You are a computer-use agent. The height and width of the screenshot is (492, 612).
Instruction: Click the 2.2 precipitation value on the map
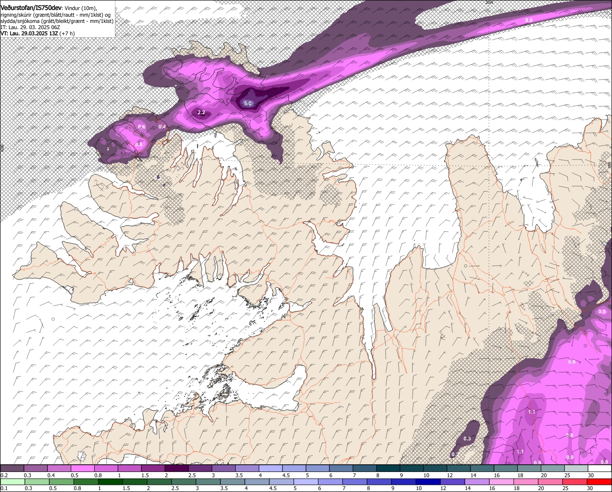[201, 113]
